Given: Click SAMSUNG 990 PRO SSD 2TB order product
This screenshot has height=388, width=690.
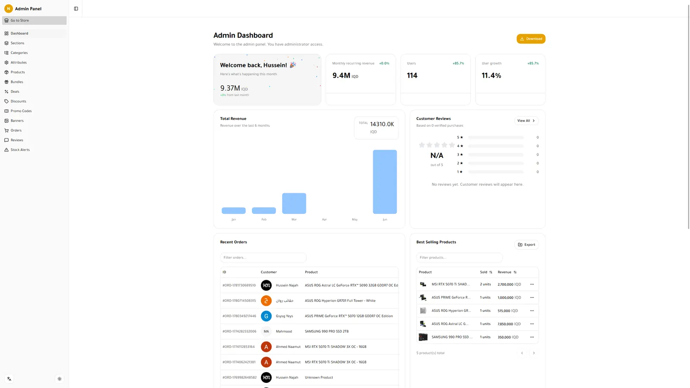Looking at the screenshot, I should pyautogui.click(x=326, y=332).
